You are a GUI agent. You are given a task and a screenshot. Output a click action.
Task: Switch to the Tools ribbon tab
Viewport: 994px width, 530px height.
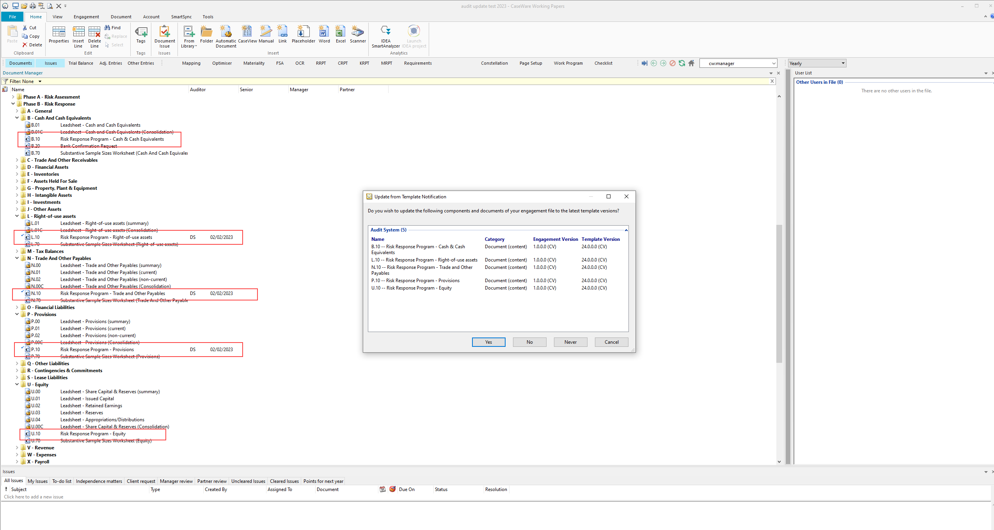pyautogui.click(x=208, y=17)
